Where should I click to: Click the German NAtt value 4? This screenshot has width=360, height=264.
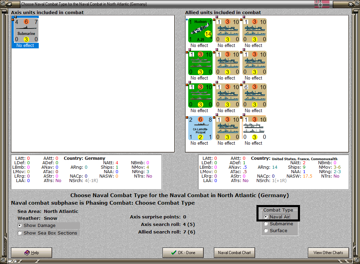point(117,163)
